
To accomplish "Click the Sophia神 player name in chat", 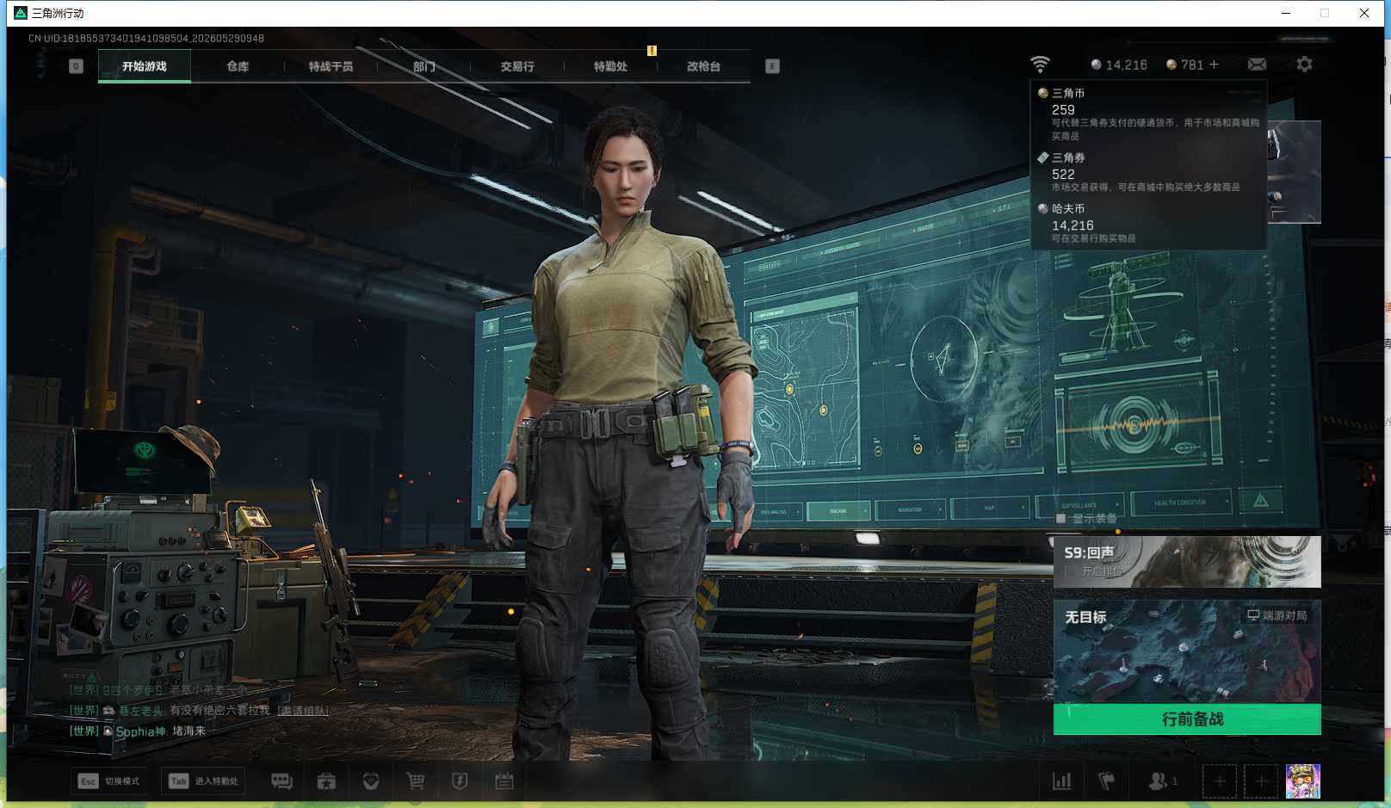I will point(140,731).
